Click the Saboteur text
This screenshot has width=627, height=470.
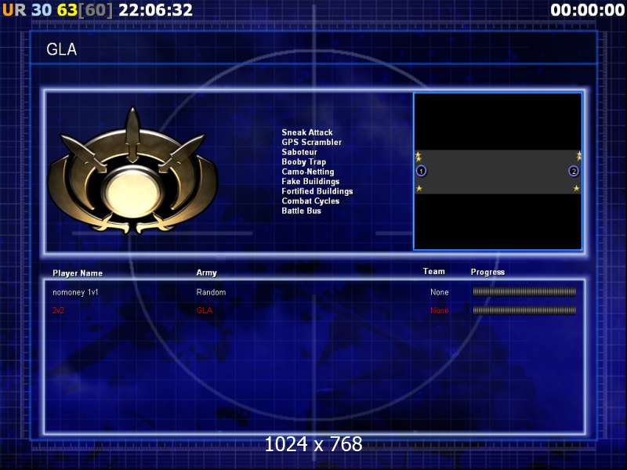click(x=299, y=152)
